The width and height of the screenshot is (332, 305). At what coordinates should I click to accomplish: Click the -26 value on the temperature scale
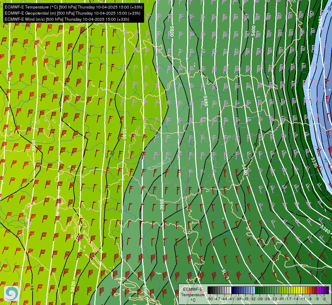[x=267, y=299]
